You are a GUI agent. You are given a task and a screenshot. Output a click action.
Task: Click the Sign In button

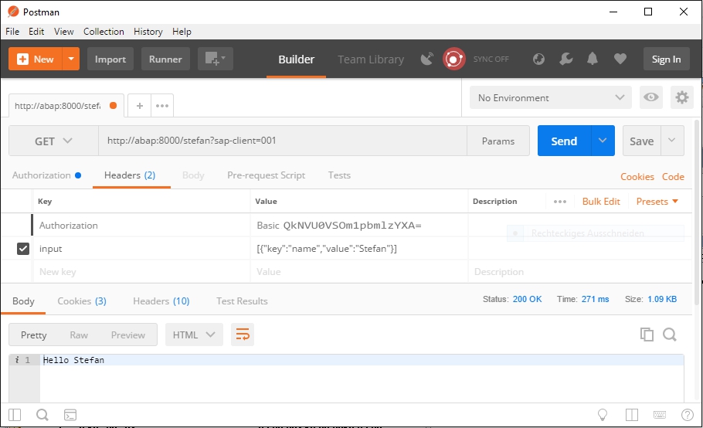[666, 59]
